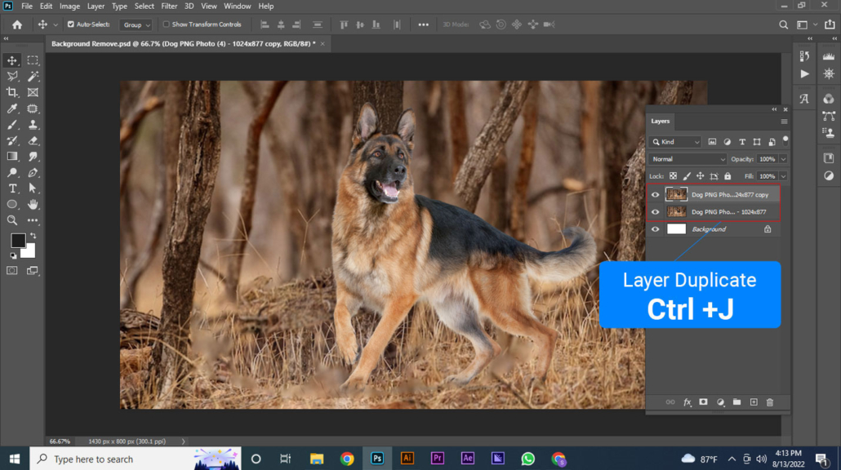
Task: Expand the Opacity value dropdown
Action: click(x=783, y=159)
